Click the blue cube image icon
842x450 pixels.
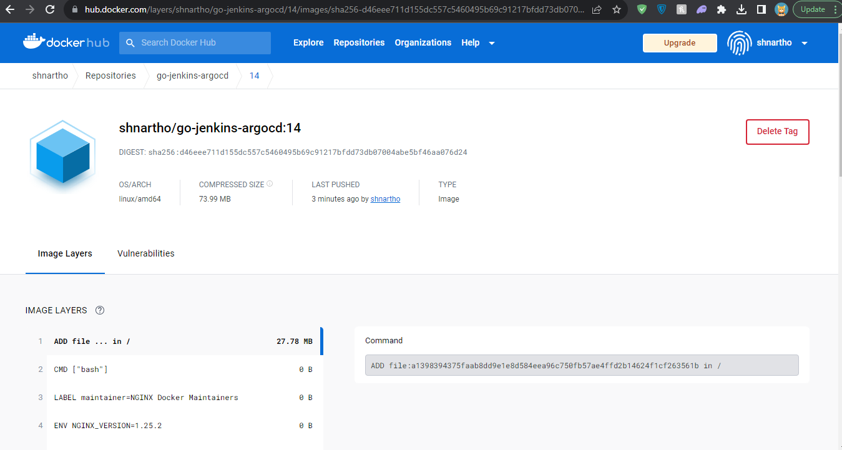pyautogui.click(x=62, y=155)
